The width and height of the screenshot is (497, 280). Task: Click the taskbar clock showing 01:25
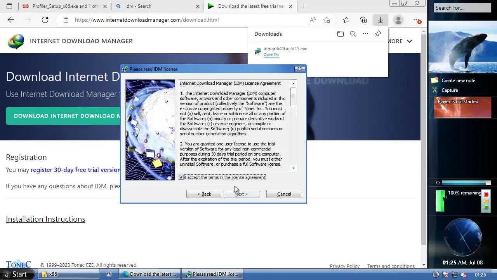point(480,275)
